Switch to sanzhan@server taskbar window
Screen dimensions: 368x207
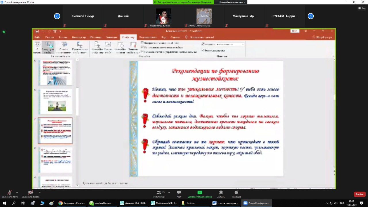pos(103,203)
